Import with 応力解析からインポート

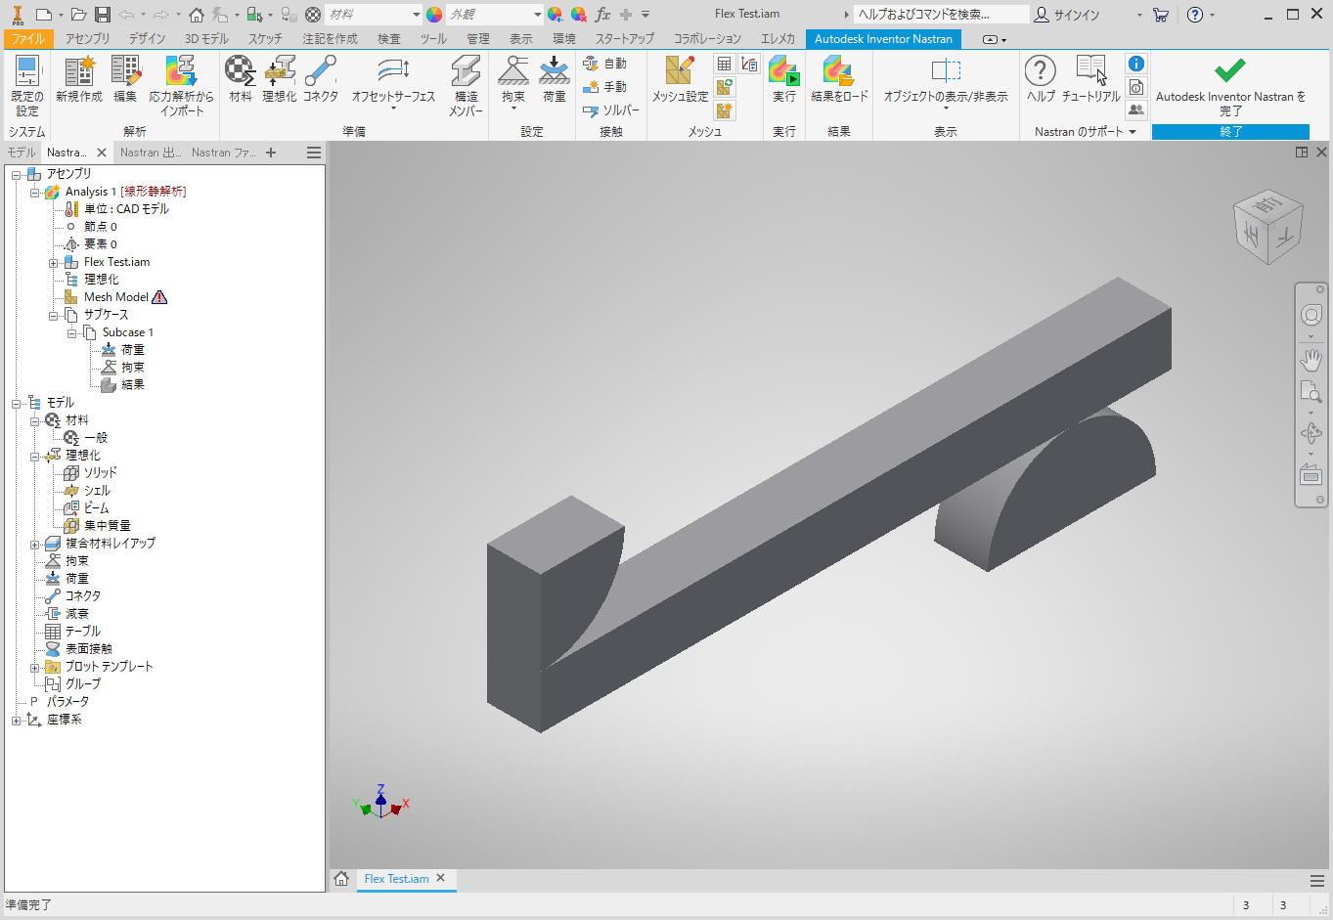182,86
